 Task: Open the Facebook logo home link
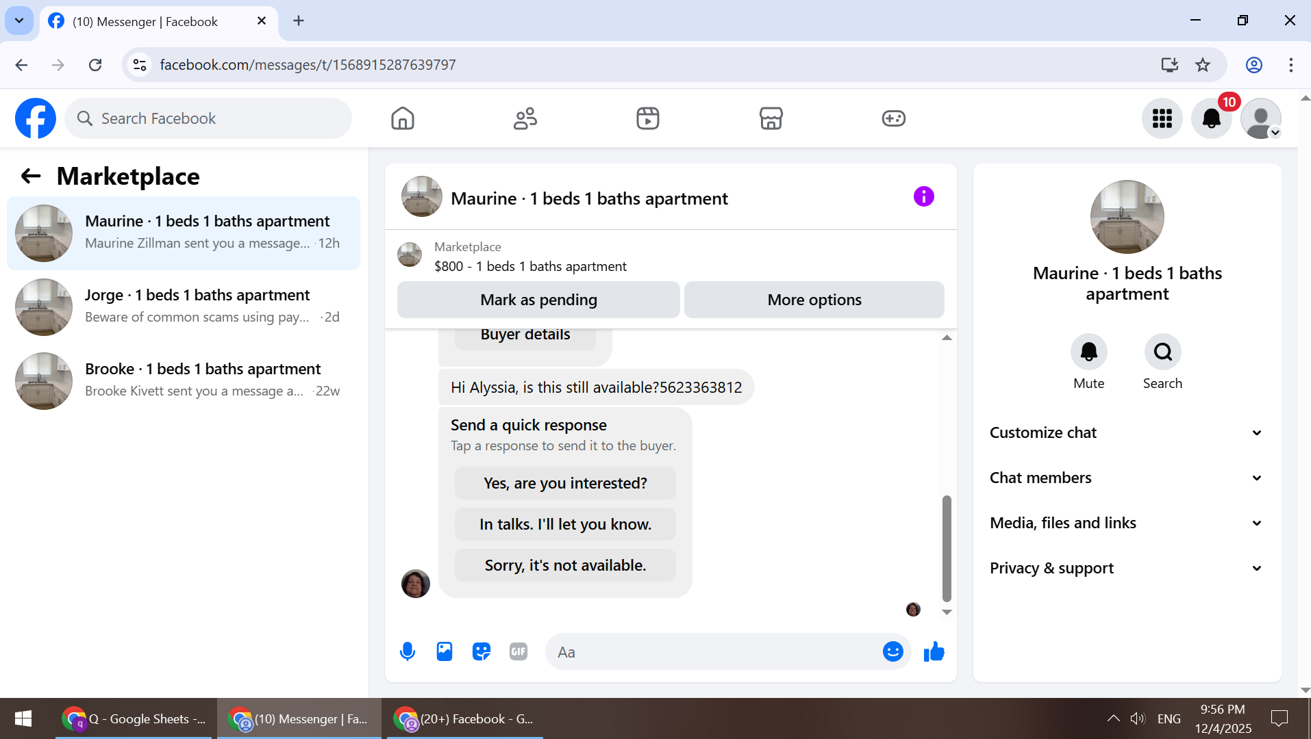click(x=36, y=118)
